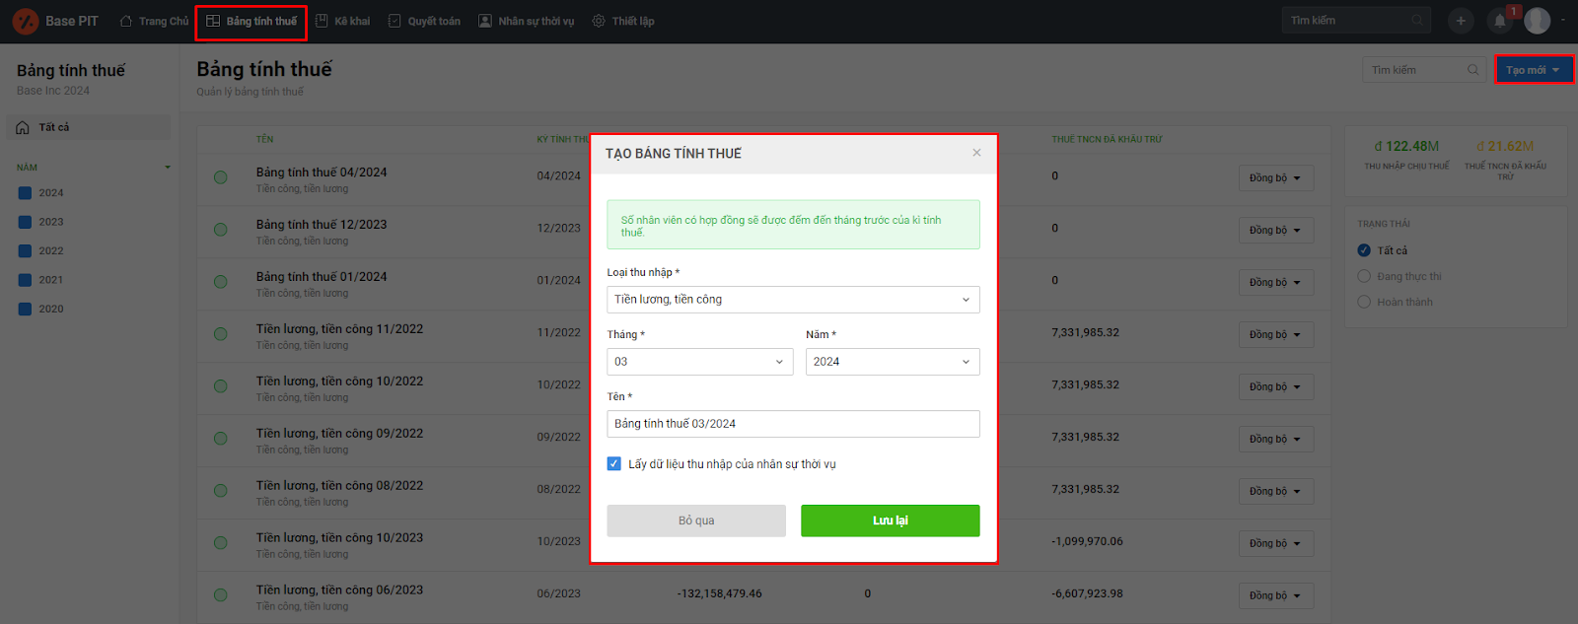
Task: Open the Năm dropdown showing 2024
Action: 893,362
